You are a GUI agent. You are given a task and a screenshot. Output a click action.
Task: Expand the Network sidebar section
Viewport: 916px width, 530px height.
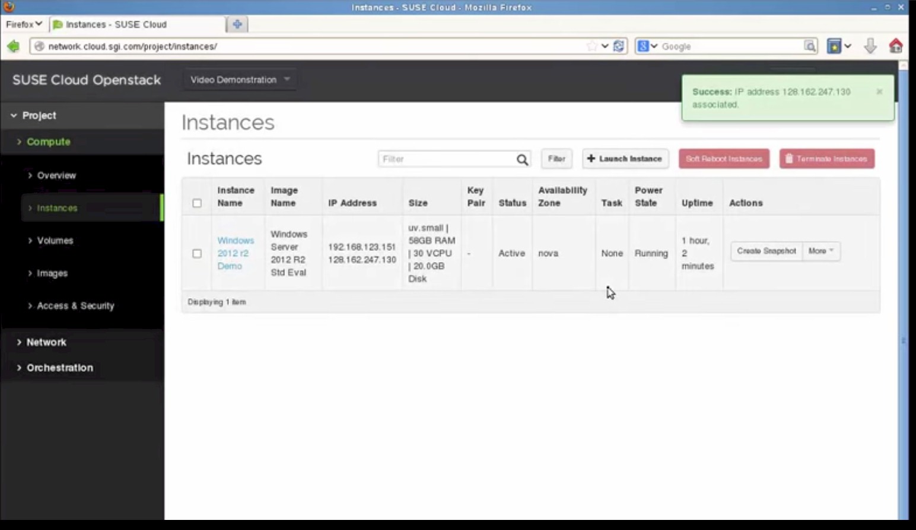[x=46, y=342]
